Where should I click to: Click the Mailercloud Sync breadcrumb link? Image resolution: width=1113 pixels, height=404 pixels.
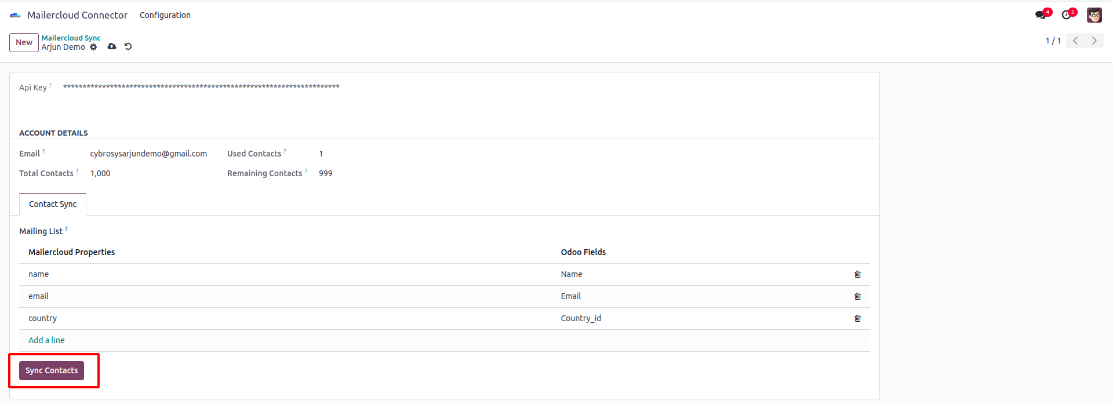pyautogui.click(x=71, y=38)
